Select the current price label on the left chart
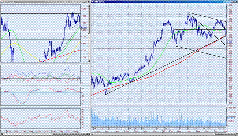The height and width of the screenshot is (136, 238). [84, 27]
